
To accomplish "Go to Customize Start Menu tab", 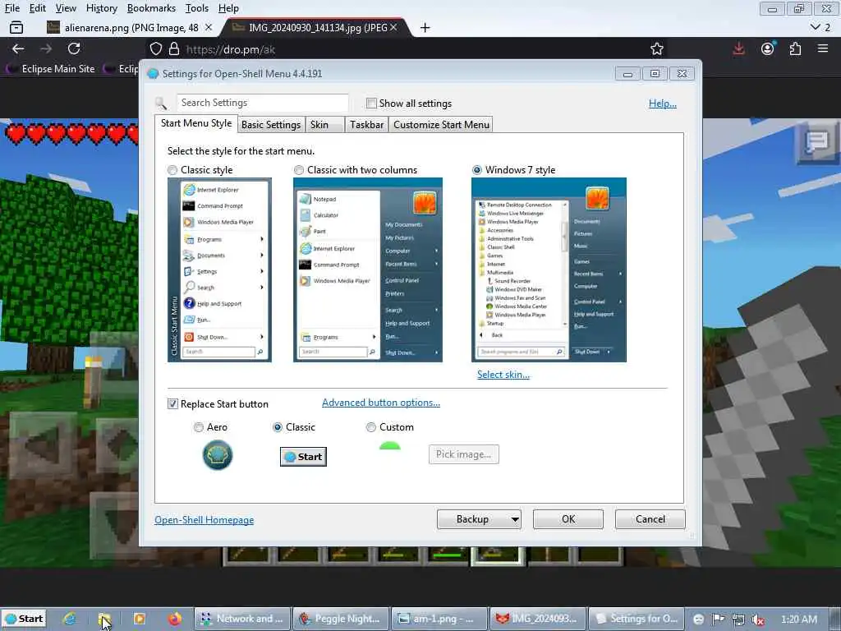I will (x=441, y=125).
